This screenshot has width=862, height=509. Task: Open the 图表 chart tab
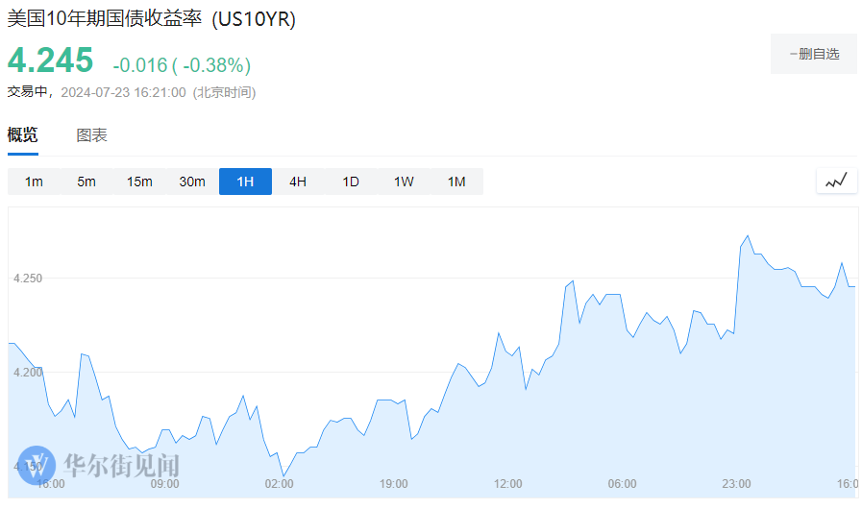click(91, 134)
